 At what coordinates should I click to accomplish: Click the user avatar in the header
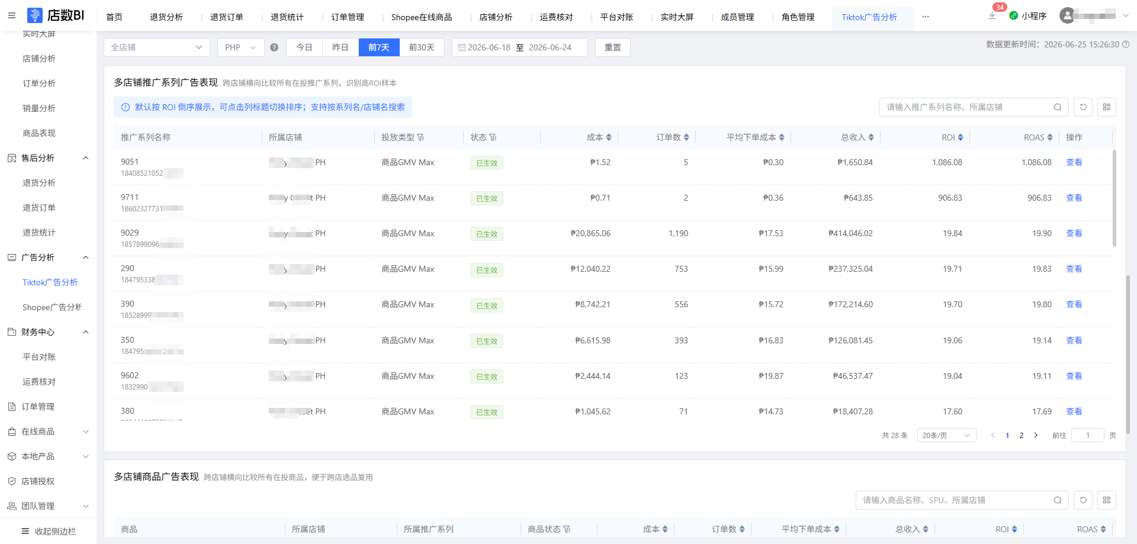point(1067,15)
